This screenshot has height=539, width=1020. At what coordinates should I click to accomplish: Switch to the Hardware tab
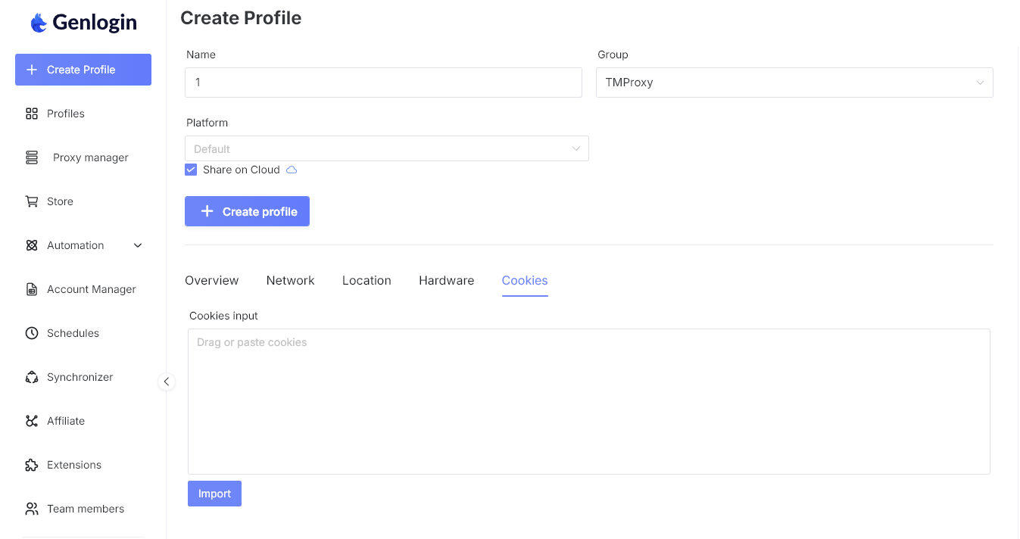point(446,280)
